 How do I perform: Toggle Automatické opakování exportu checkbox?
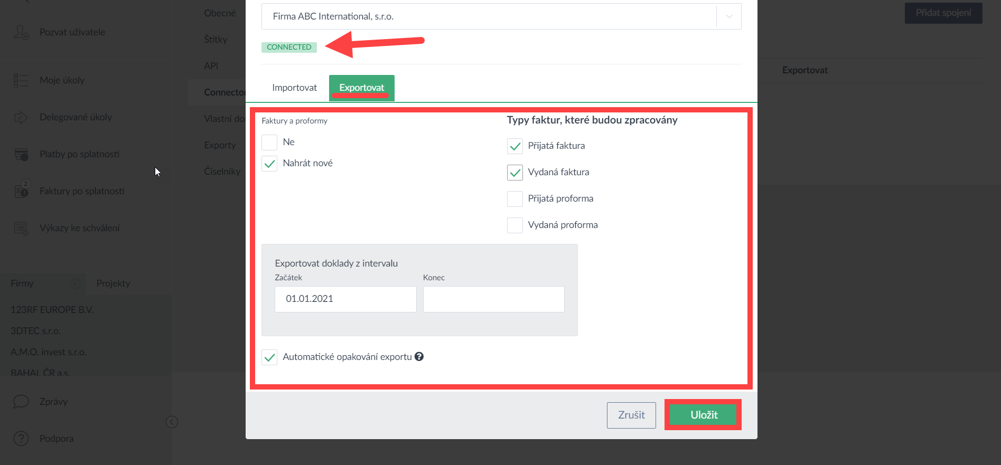coord(269,357)
